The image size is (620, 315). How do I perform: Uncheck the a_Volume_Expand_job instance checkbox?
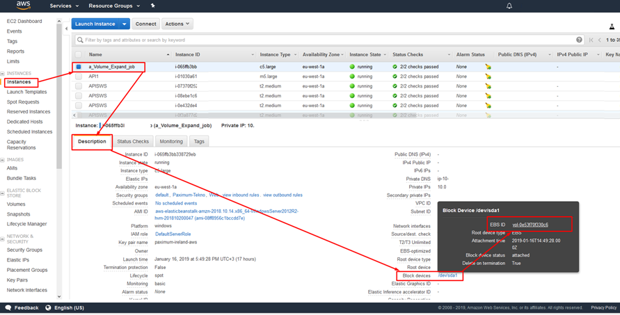point(79,67)
